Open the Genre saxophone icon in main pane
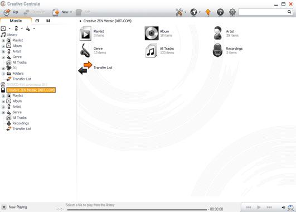The width and height of the screenshot is (296, 212). (x=85, y=50)
